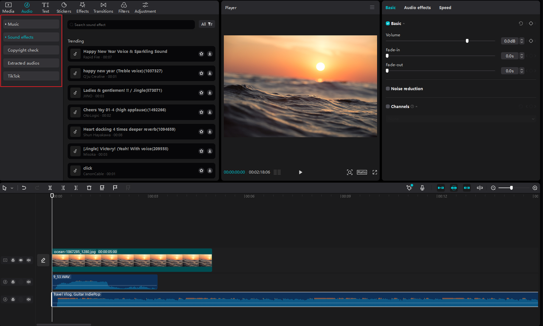
Task: Enable Noise reduction
Action: pyautogui.click(x=388, y=89)
